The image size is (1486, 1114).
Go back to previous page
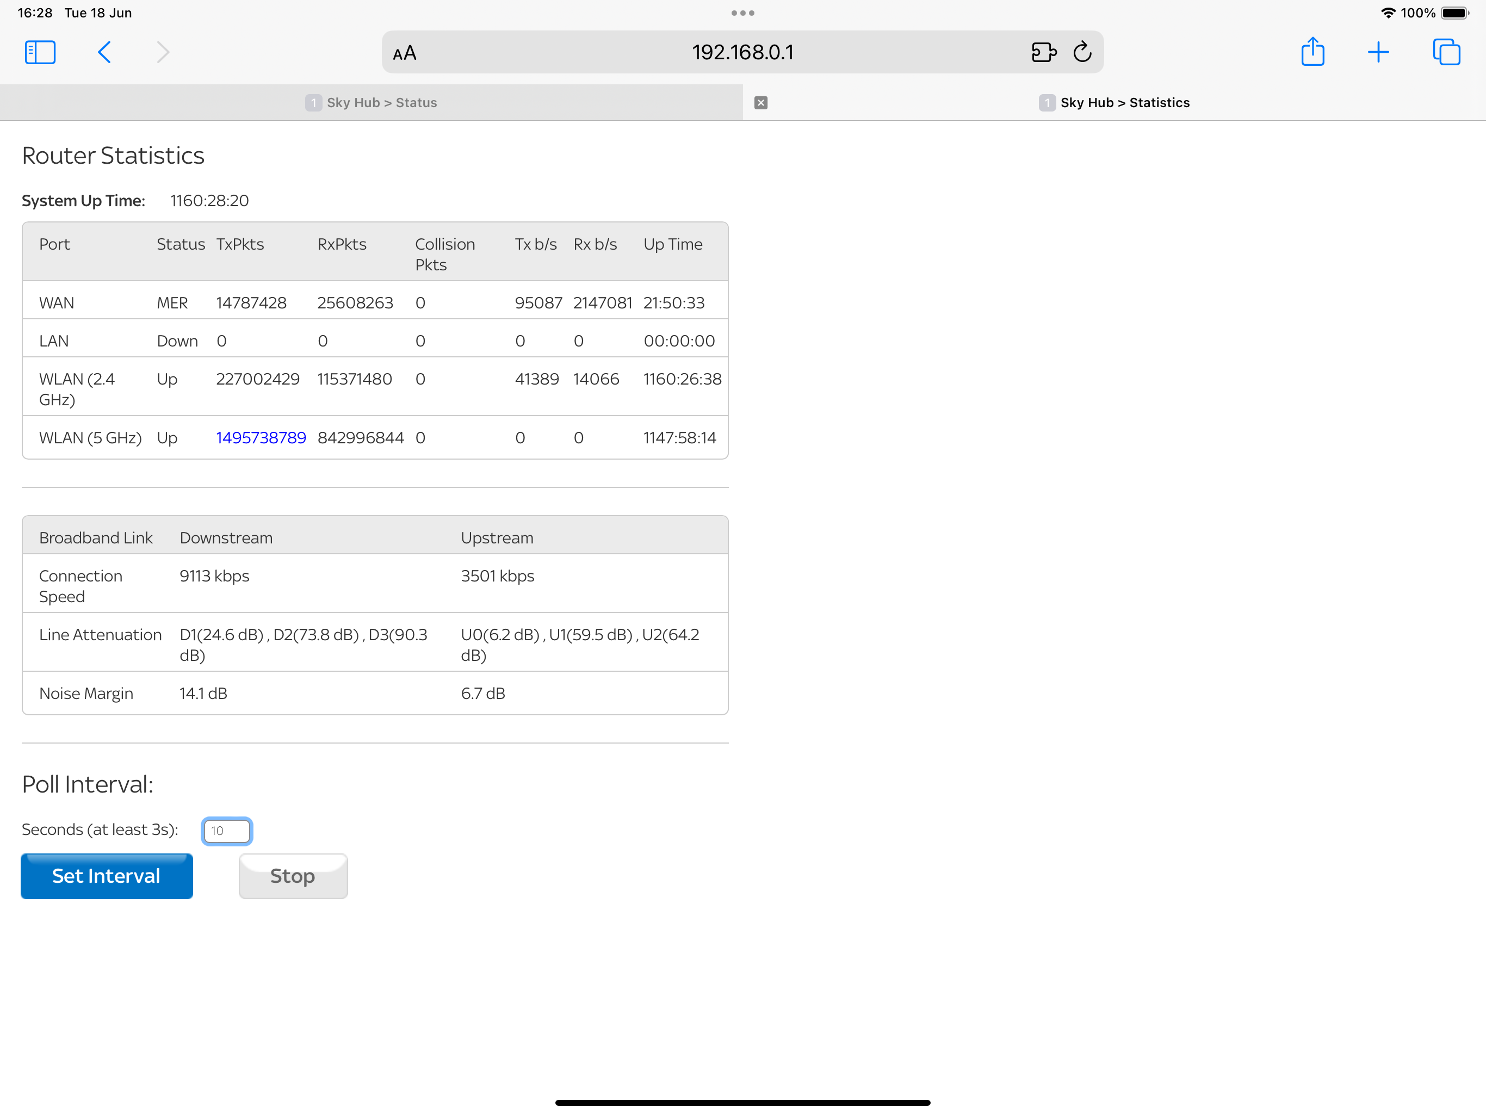(104, 52)
